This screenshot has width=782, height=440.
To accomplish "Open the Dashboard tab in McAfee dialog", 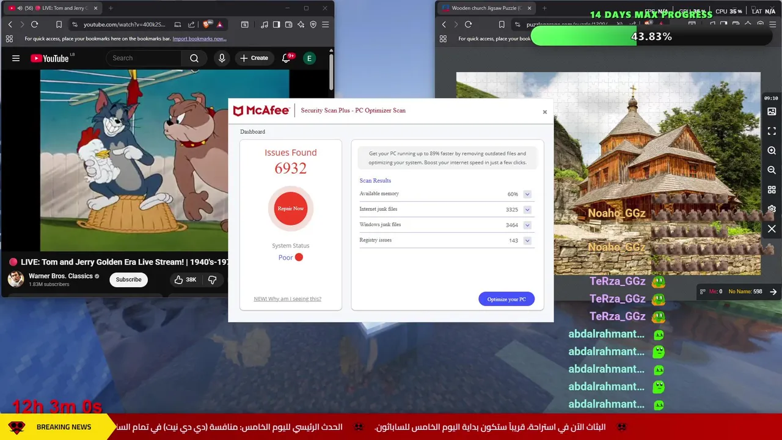I will (x=252, y=131).
